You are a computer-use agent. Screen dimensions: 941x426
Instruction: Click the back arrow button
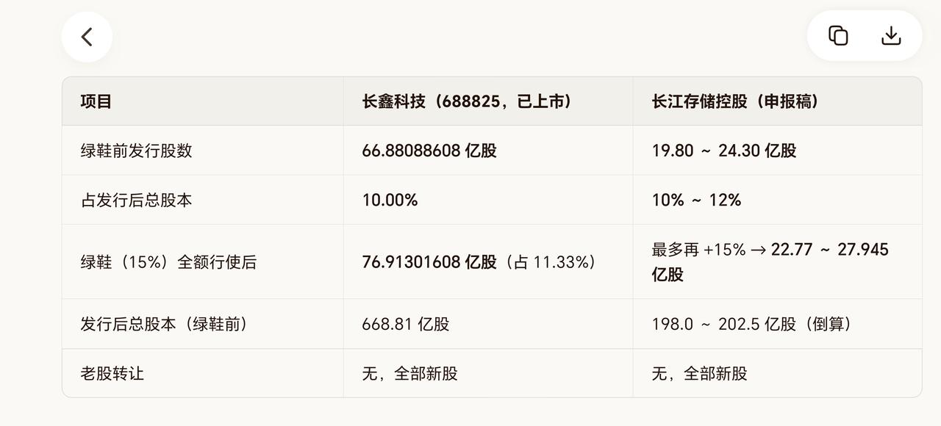click(87, 37)
